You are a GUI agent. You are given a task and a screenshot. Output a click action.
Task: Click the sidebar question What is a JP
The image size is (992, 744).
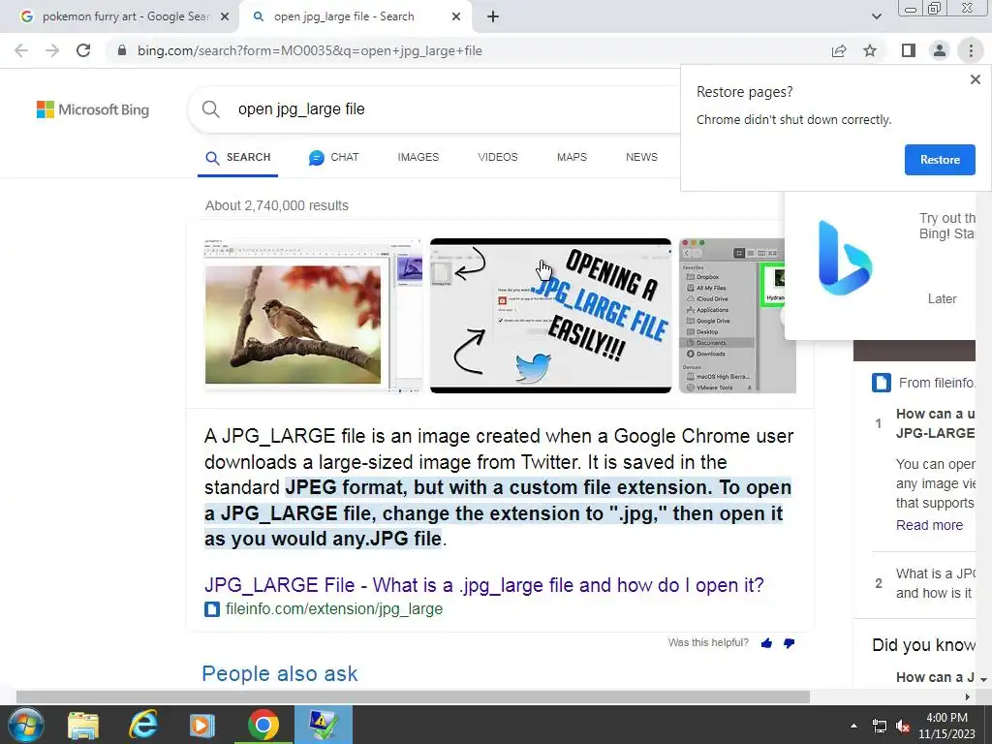(935, 583)
